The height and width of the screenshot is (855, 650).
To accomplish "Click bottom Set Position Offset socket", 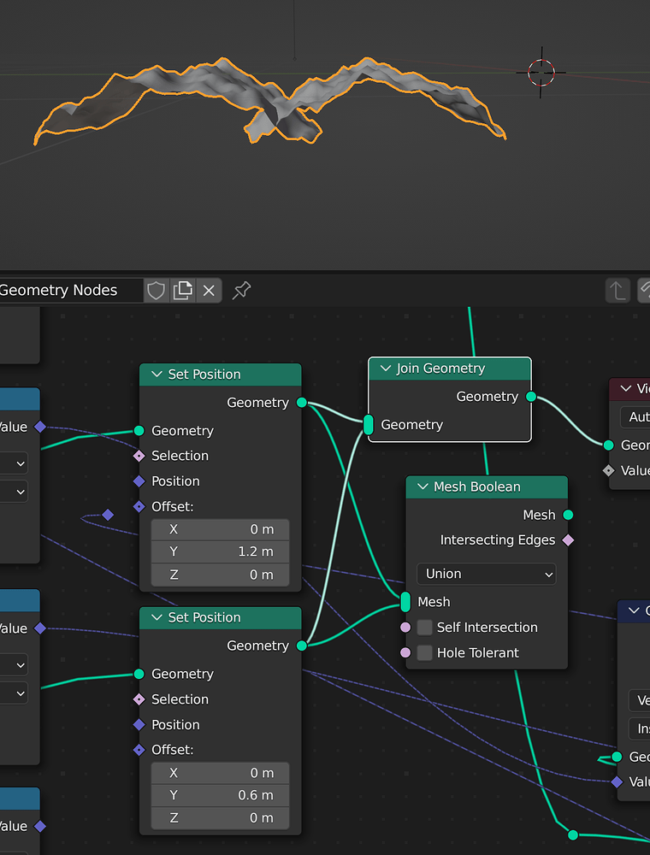I will coord(139,750).
